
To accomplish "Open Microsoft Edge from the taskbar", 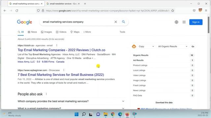I will click(x=120, y=114).
